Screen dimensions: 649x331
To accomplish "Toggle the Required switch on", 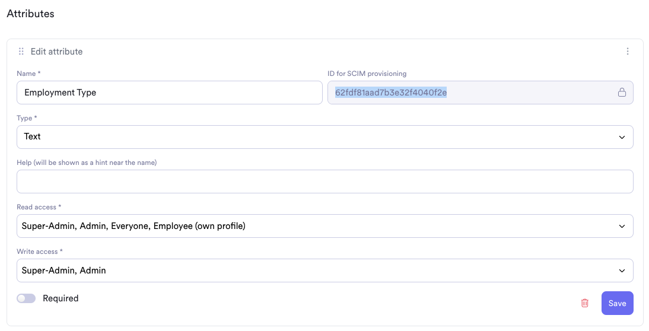I will click(x=26, y=298).
